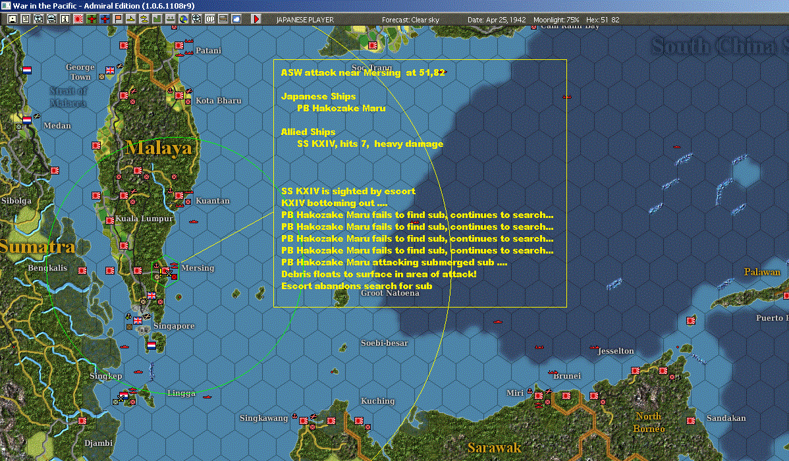Click 'Escort abandons search for sub' line
Screen dimensions: 789x461
357,286
